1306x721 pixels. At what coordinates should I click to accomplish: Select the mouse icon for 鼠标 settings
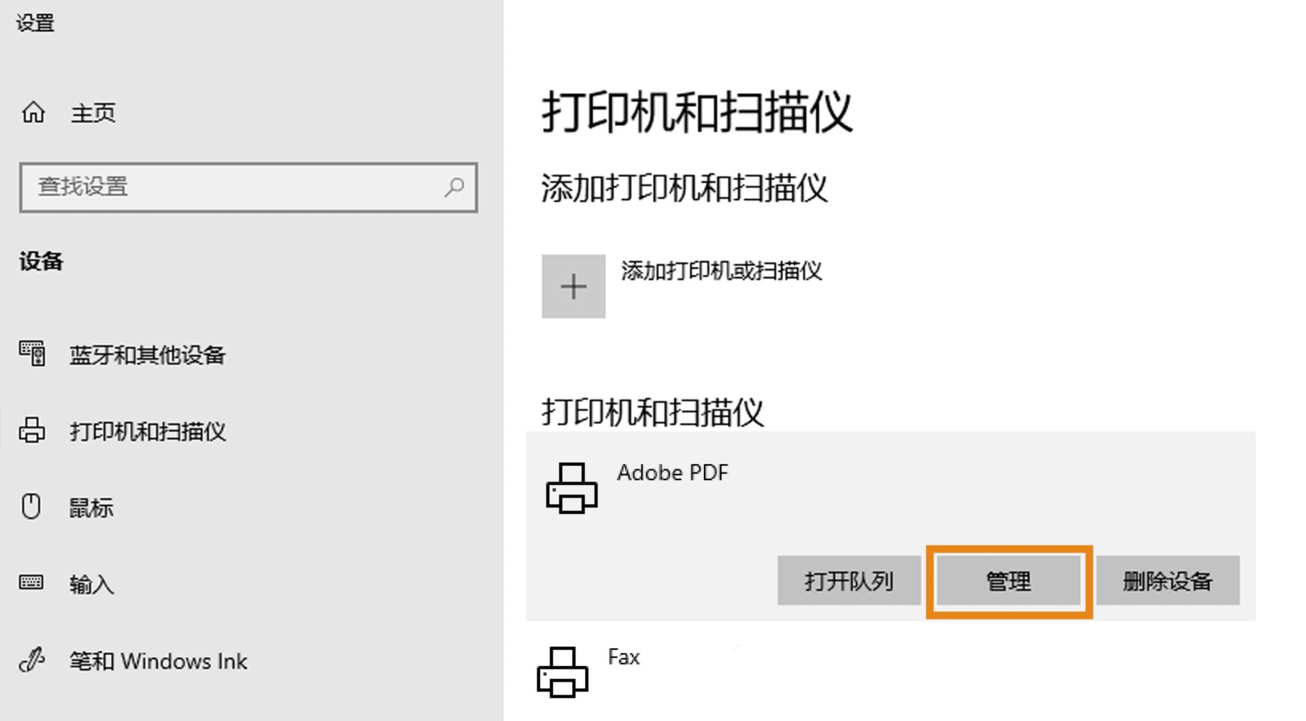click(32, 507)
